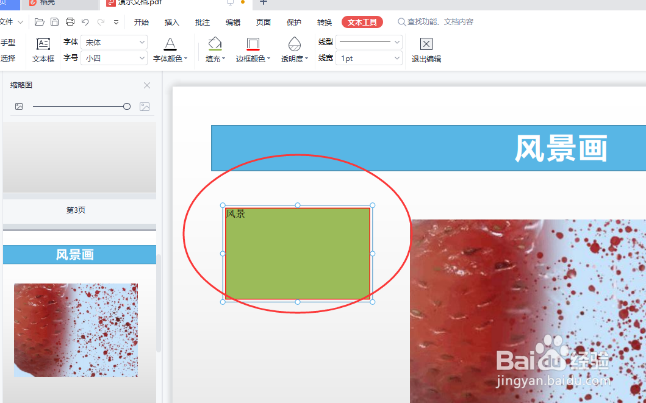Select the 文本工具 tab

pos(362,22)
